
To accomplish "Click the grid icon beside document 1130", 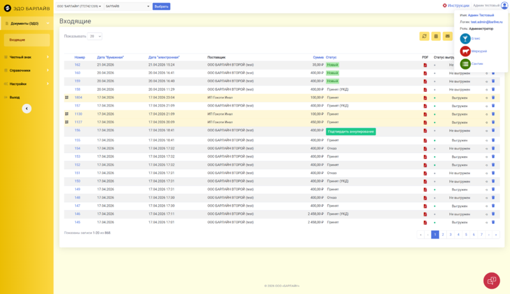I will 67,114.
